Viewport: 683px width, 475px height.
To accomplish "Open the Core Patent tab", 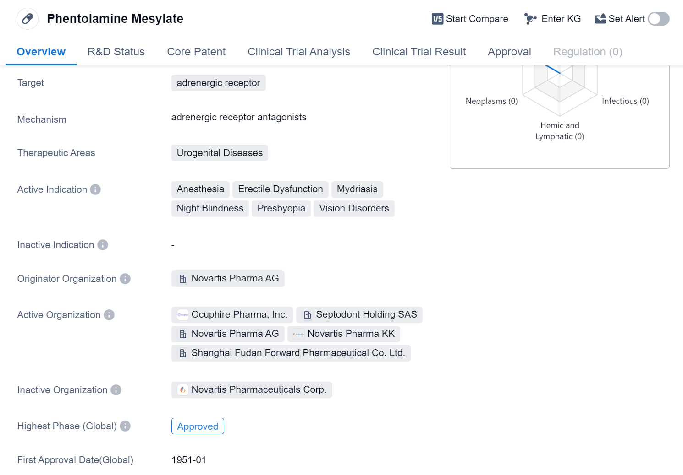I will [196, 52].
